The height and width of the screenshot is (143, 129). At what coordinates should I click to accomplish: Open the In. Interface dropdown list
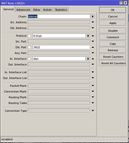point(88,59)
